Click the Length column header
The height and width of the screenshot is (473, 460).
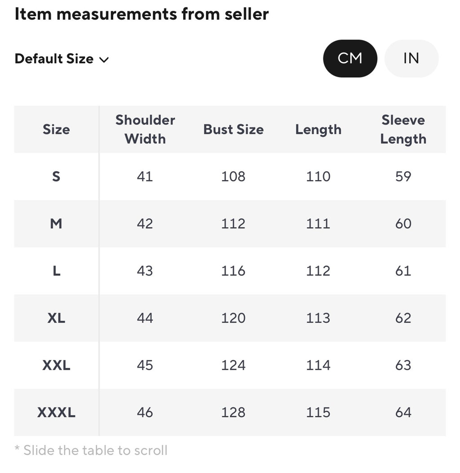[x=318, y=130]
